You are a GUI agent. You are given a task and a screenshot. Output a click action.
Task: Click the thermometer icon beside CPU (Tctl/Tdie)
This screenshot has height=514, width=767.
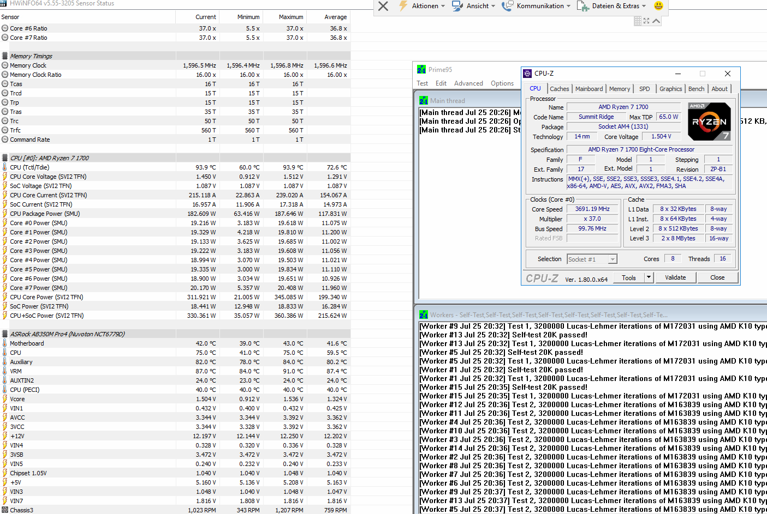[5, 167]
